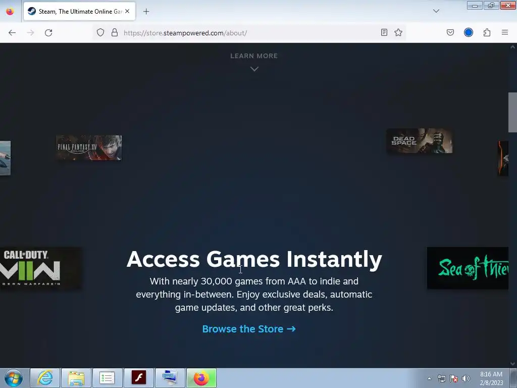Reload the Steam about page
This screenshot has height=388, width=517.
(48, 33)
